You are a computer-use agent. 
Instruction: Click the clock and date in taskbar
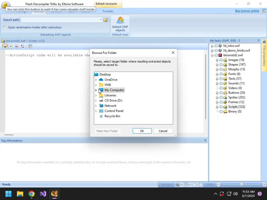[248, 194]
